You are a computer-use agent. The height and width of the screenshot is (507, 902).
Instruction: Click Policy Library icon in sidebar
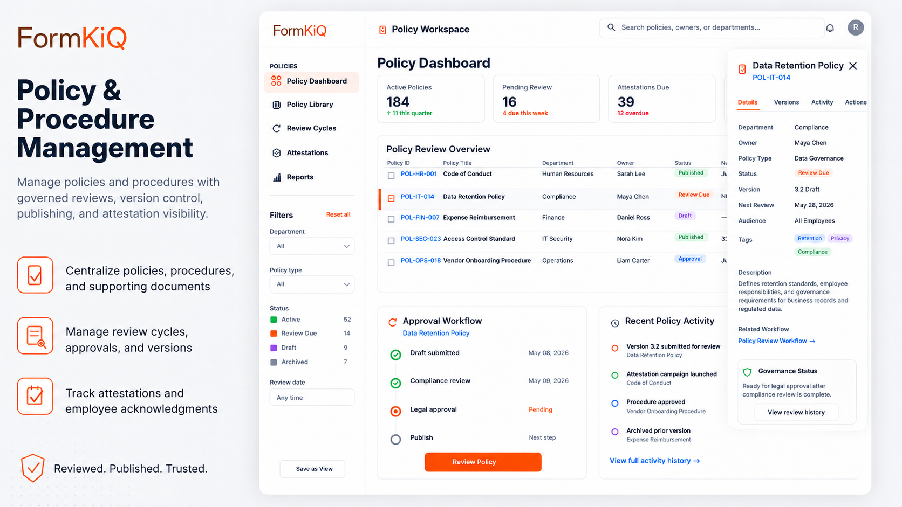pyautogui.click(x=277, y=105)
